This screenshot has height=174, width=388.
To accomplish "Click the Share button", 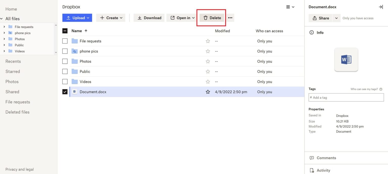I will pyautogui.click(x=320, y=18).
